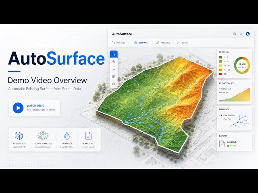Switch to the Analysis tab
Screen dimensions: 258x193
pyautogui.click(x=163, y=43)
